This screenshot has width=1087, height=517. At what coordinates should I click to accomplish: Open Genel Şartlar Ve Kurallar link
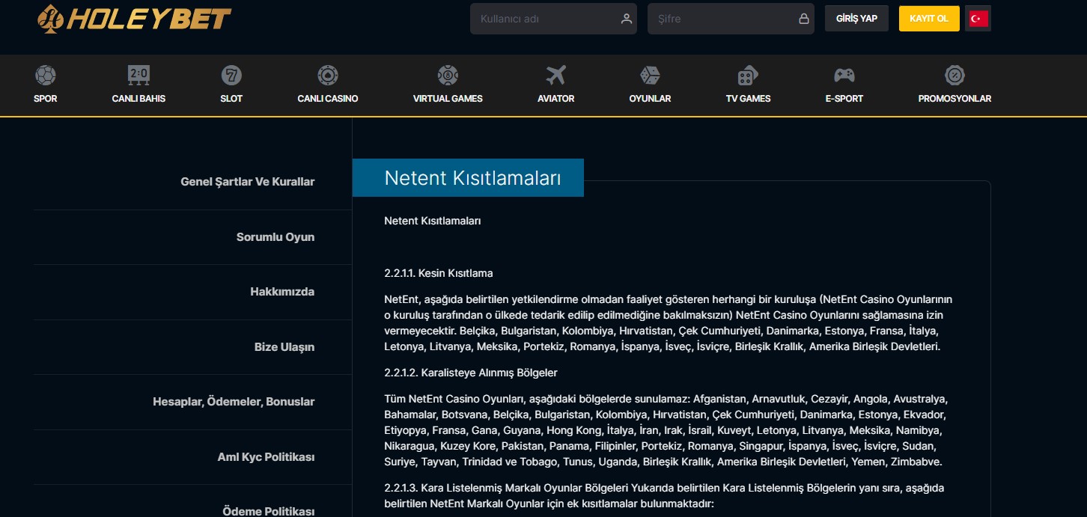[x=248, y=182]
